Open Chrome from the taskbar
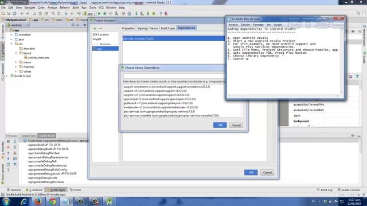Image resolution: width=367 pixels, height=206 pixels. tap(52, 201)
